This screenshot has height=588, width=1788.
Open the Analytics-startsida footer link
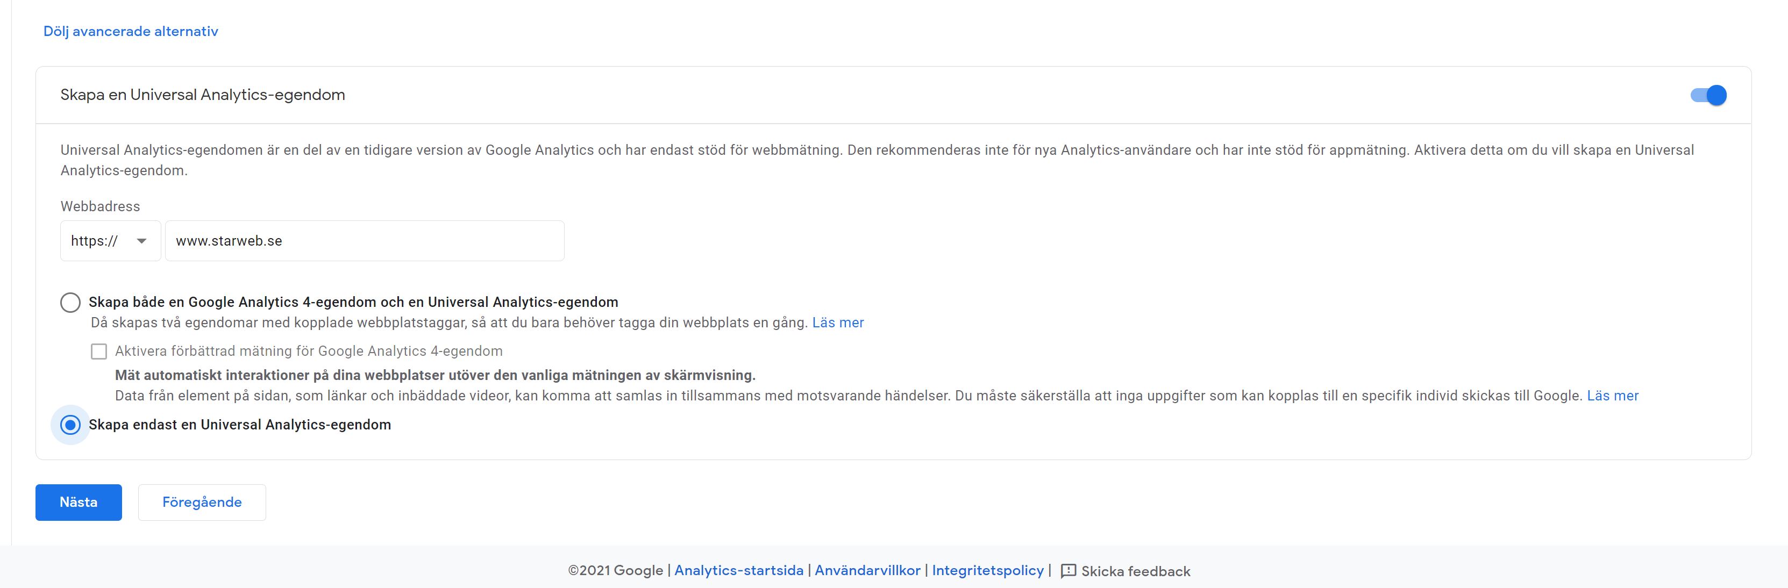(x=738, y=570)
